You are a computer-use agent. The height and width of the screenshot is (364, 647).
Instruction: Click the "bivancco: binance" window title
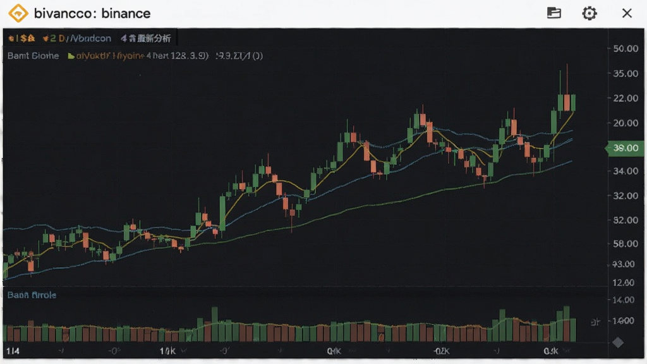tap(92, 13)
